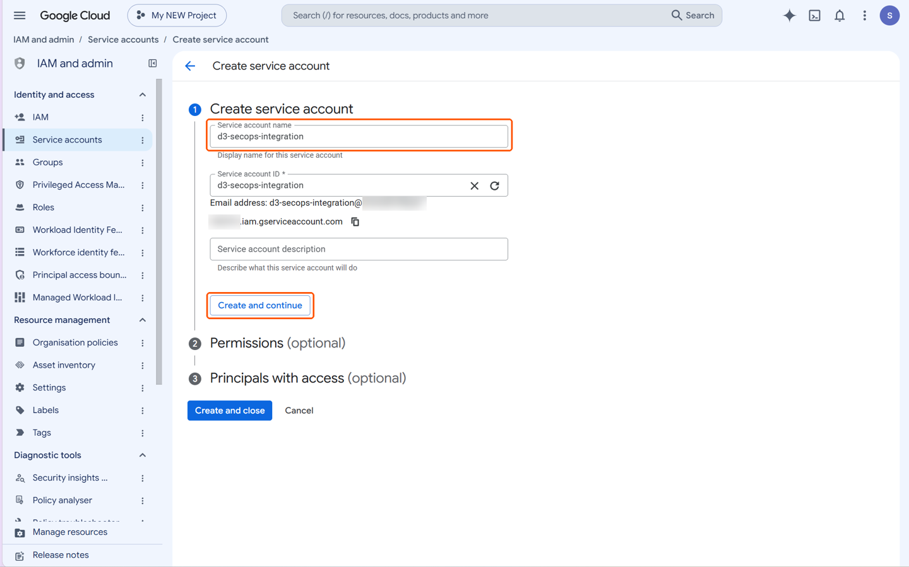
Task: Open options menu for IAM item
Action: pyautogui.click(x=143, y=117)
